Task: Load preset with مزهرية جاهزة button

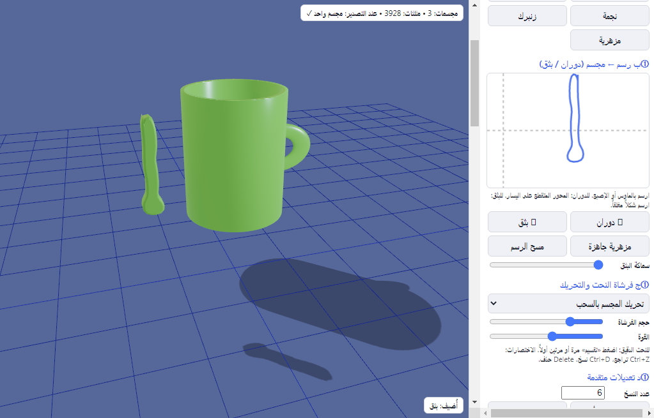Action: (610, 246)
